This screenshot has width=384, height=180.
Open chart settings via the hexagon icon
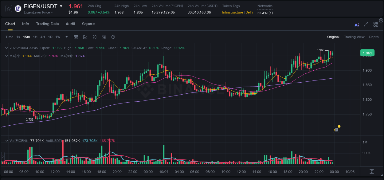113,37
